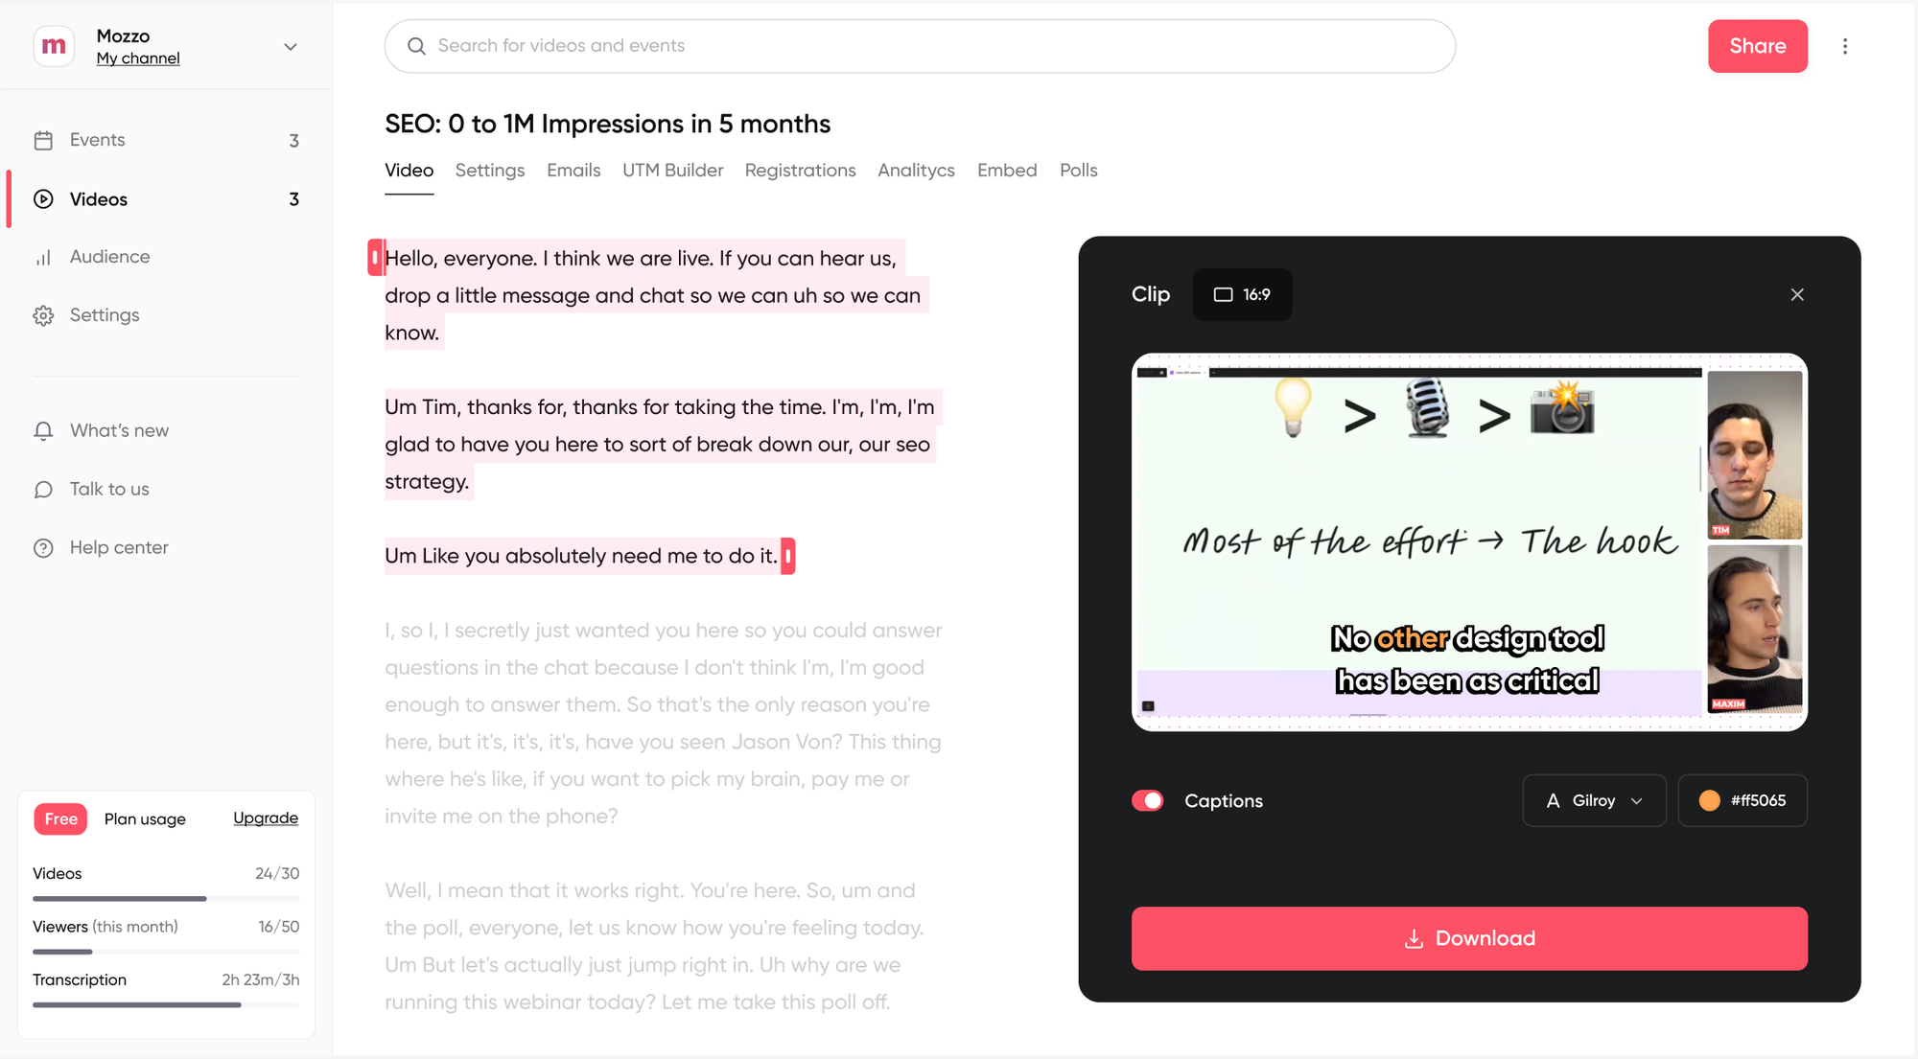Switch to the Polls tab

(1076, 170)
